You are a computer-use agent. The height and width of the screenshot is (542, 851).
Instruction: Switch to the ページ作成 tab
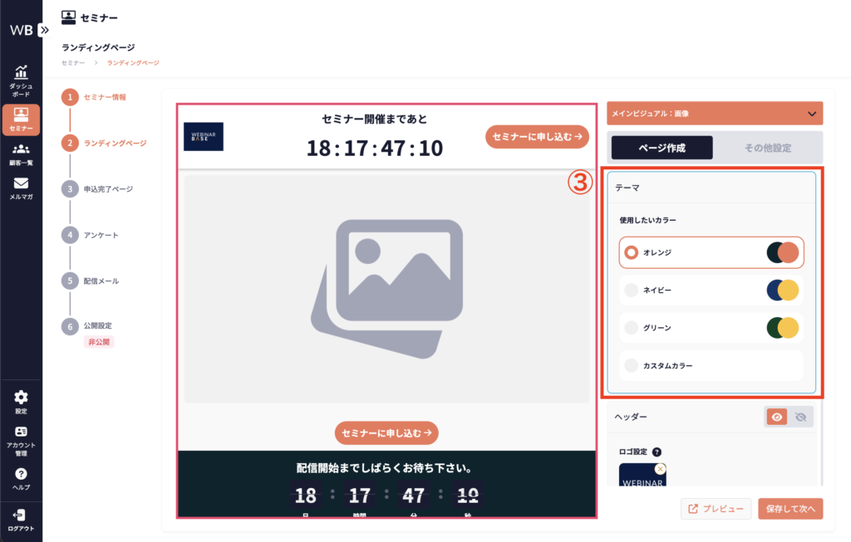coord(662,148)
